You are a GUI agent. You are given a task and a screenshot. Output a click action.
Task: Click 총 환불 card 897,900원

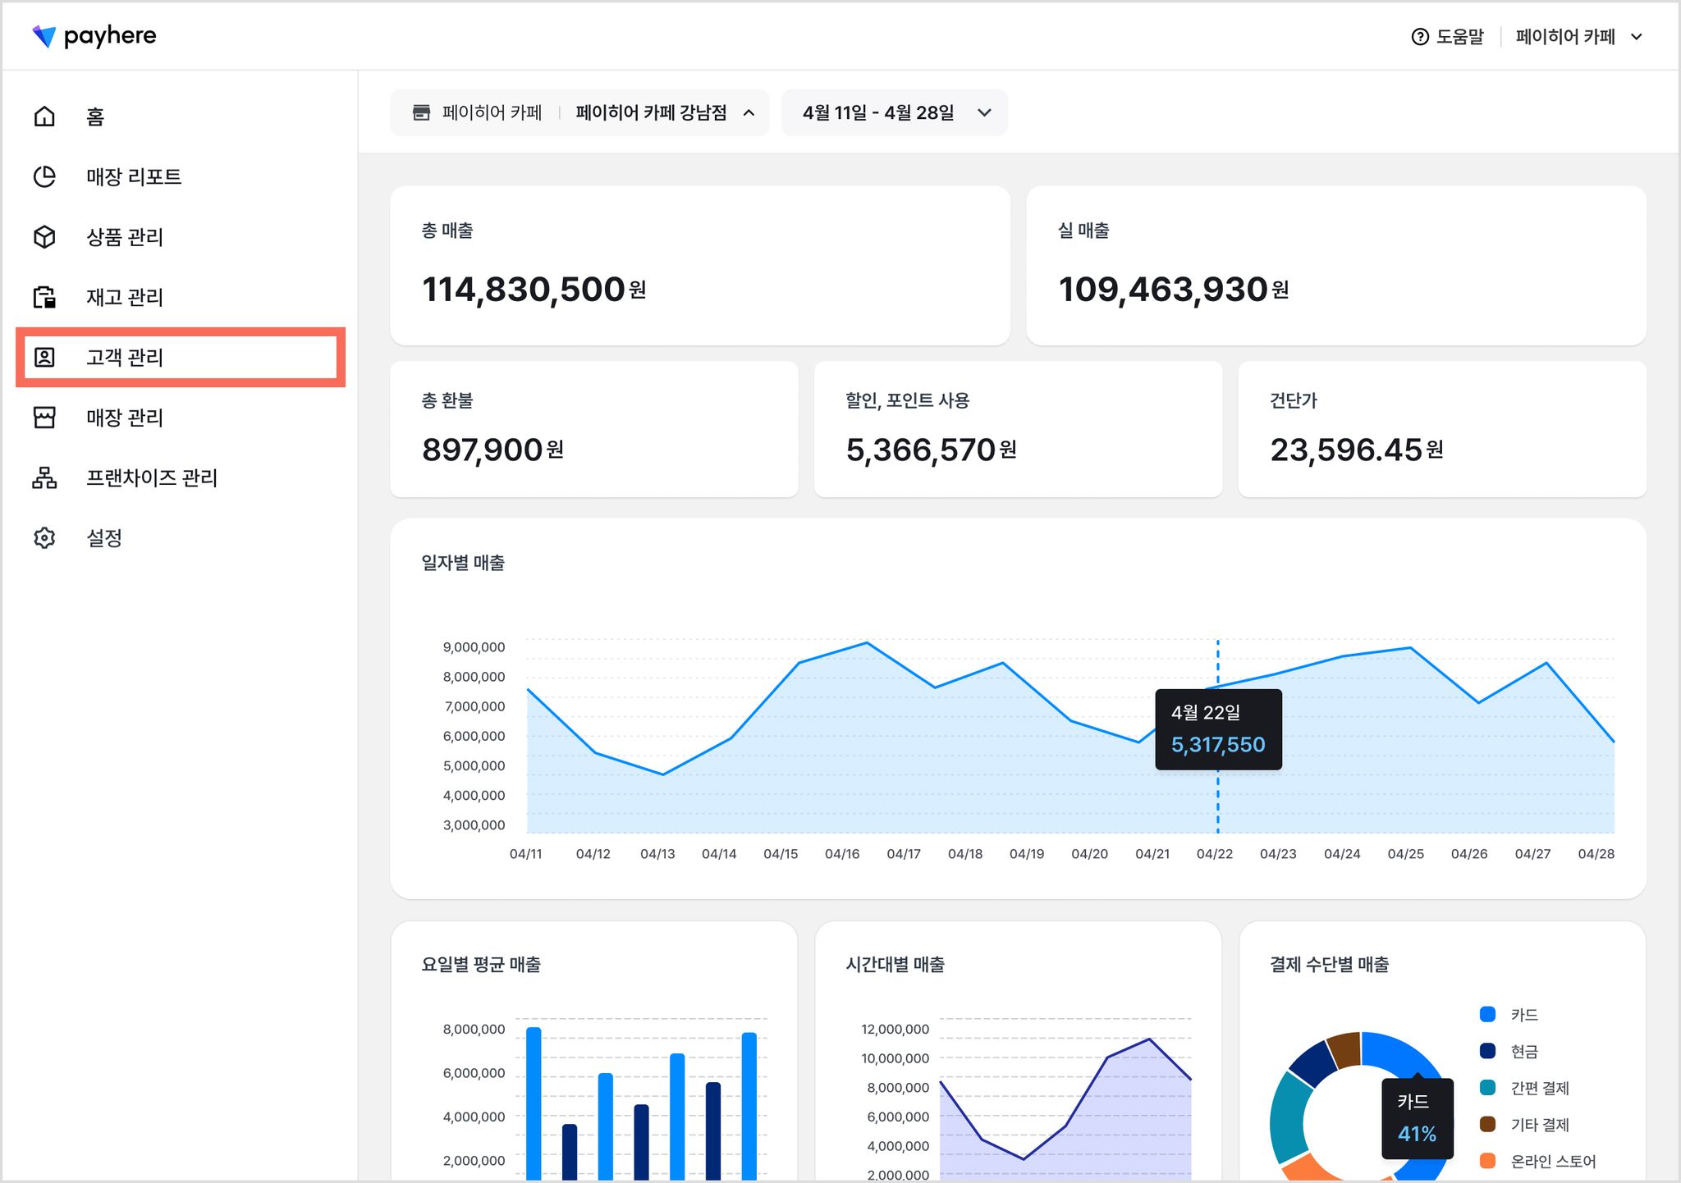(x=594, y=429)
